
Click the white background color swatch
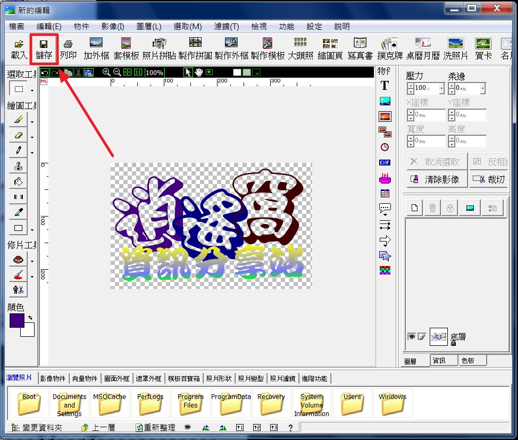[x=30, y=331]
